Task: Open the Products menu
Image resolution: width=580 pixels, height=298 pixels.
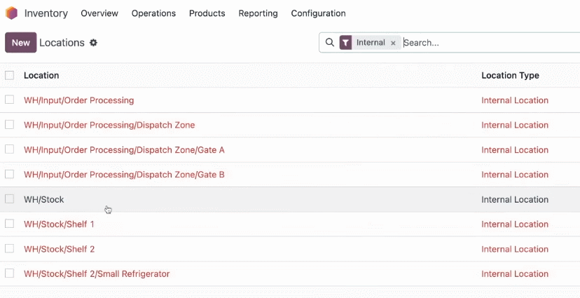Action: click(x=207, y=13)
